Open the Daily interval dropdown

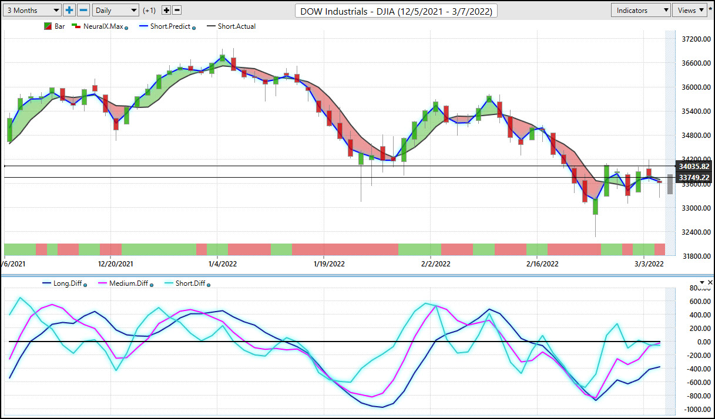point(116,10)
